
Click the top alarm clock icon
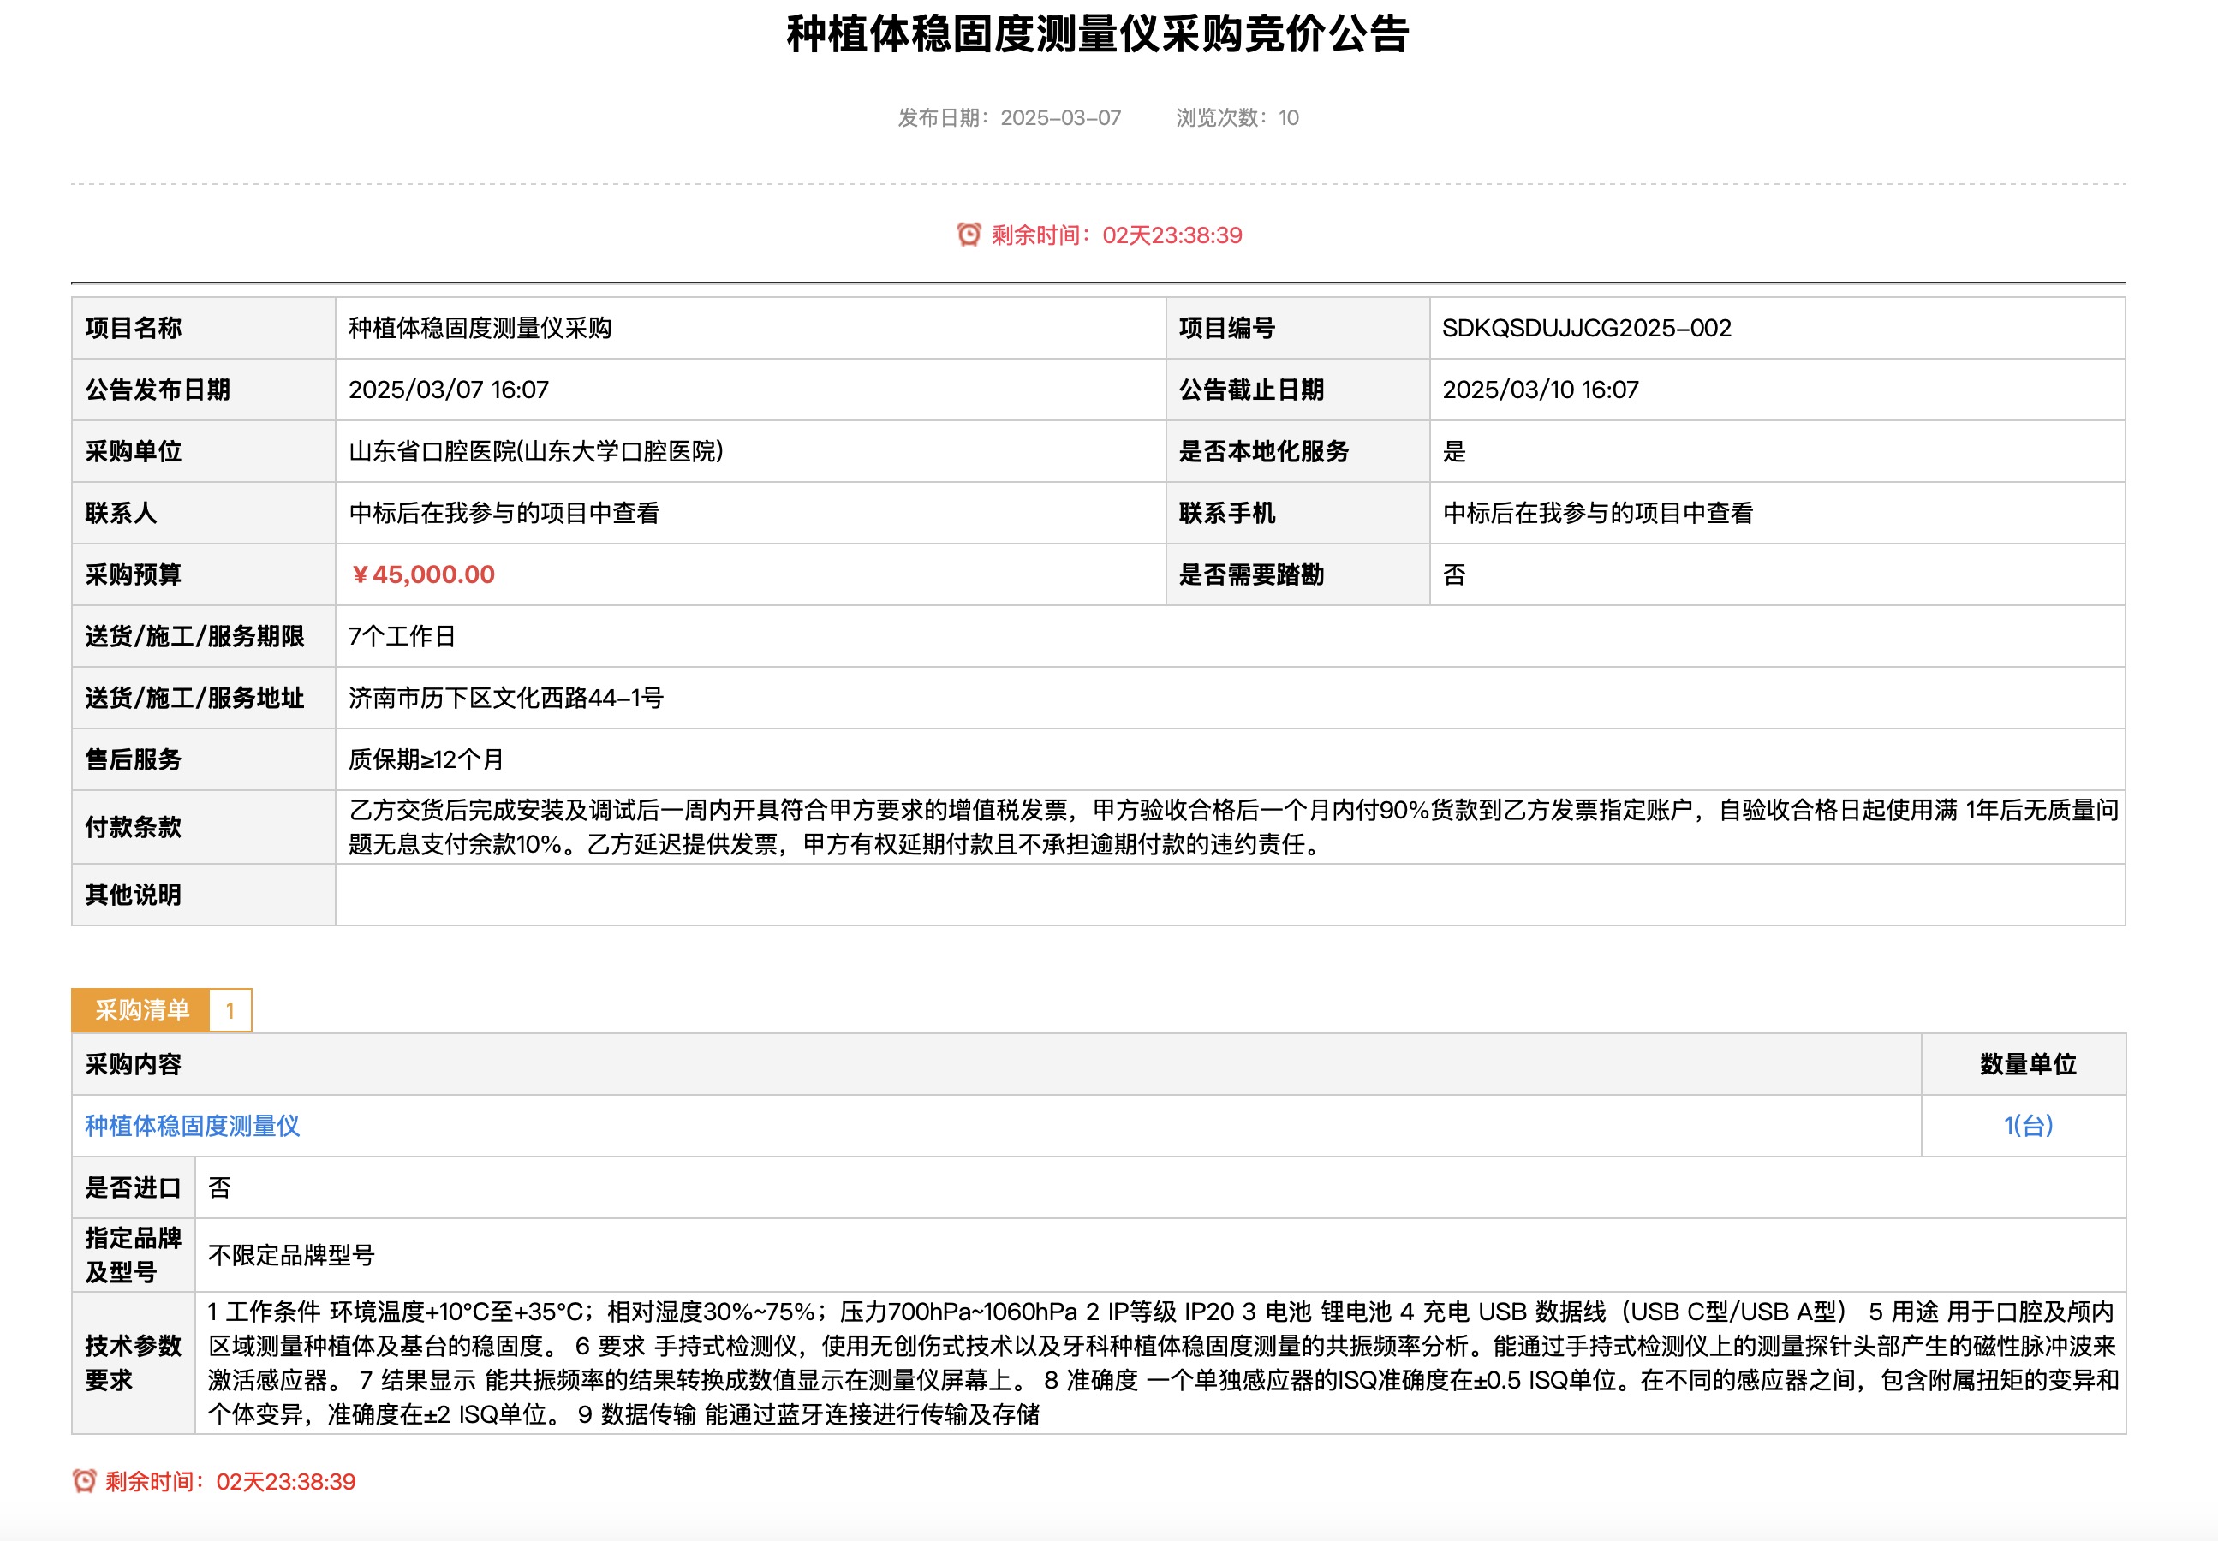968,235
